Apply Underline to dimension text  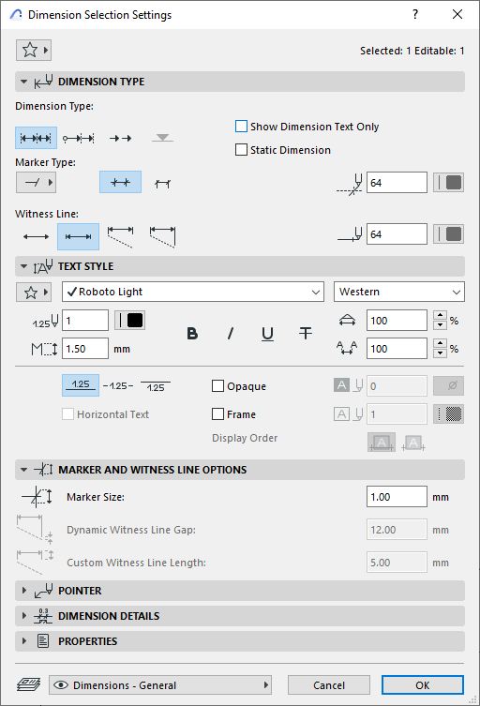tap(267, 334)
